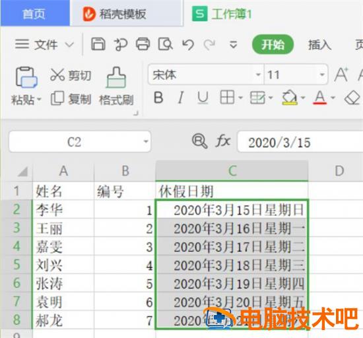Click the formula bar showing 2020/3/15

300,142
